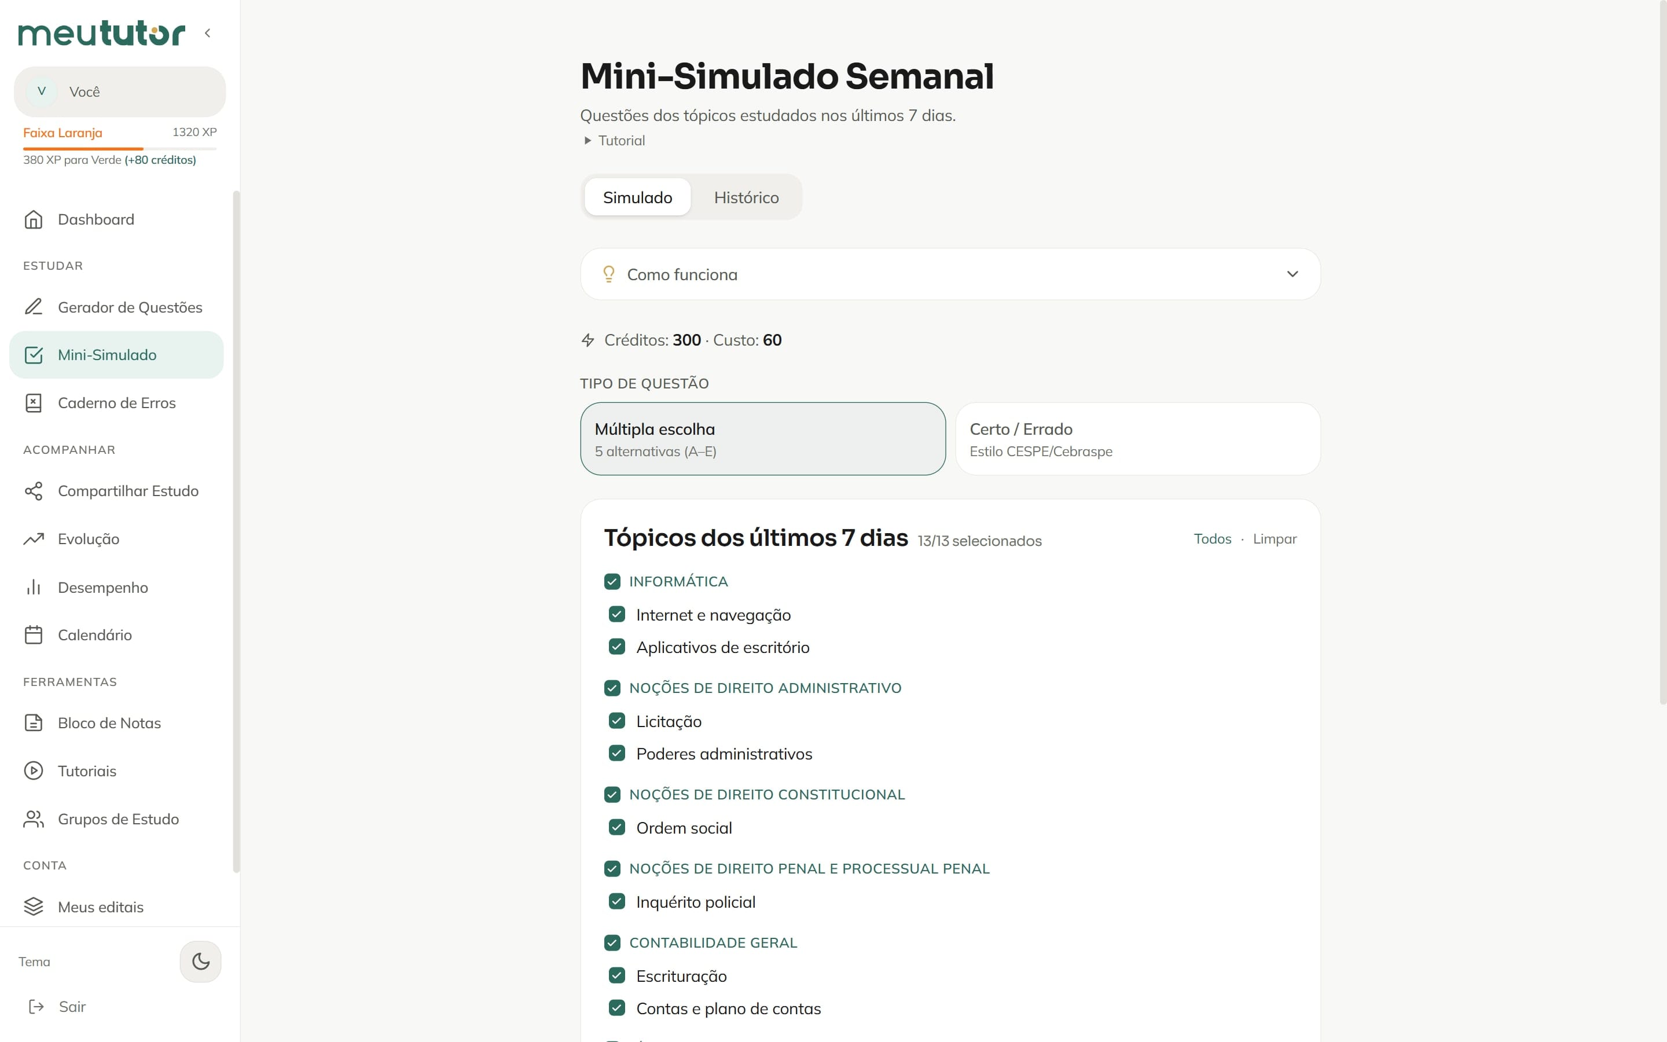The height and width of the screenshot is (1042, 1667).
Task: Click the Sair logout icon
Action: (x=36, y=1007)
